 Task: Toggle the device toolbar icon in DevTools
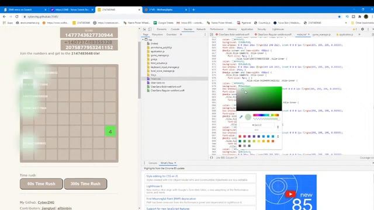[150, 29]
